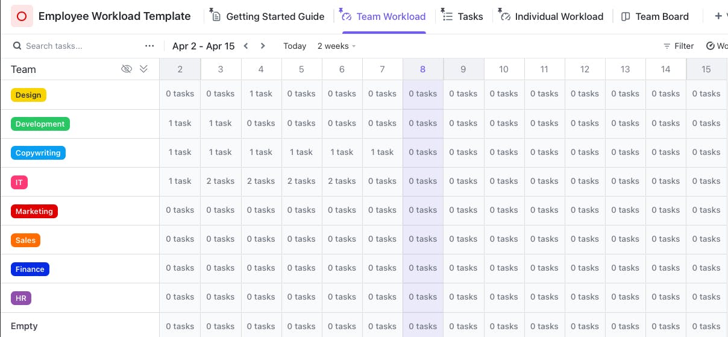728x337 pixels.
Task: Go to next date range arrow
Action: pos(263,46)
